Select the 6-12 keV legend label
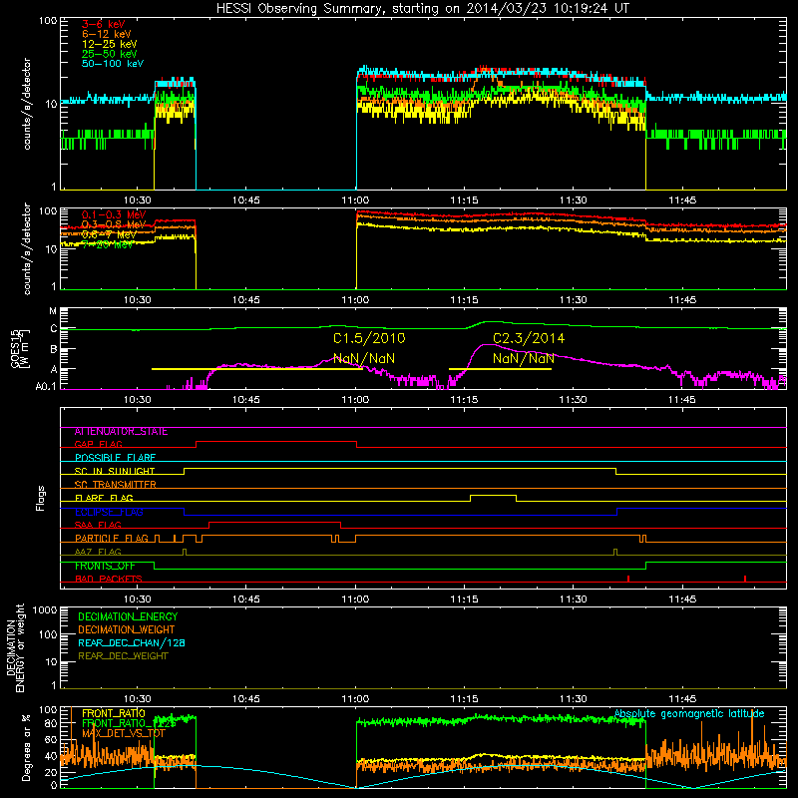 tap(107, 34)
